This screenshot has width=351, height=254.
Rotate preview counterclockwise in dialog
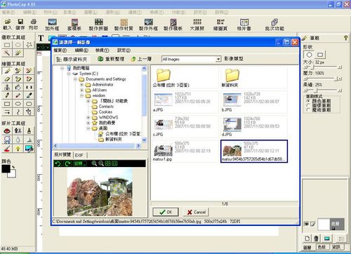click(58, 163)
